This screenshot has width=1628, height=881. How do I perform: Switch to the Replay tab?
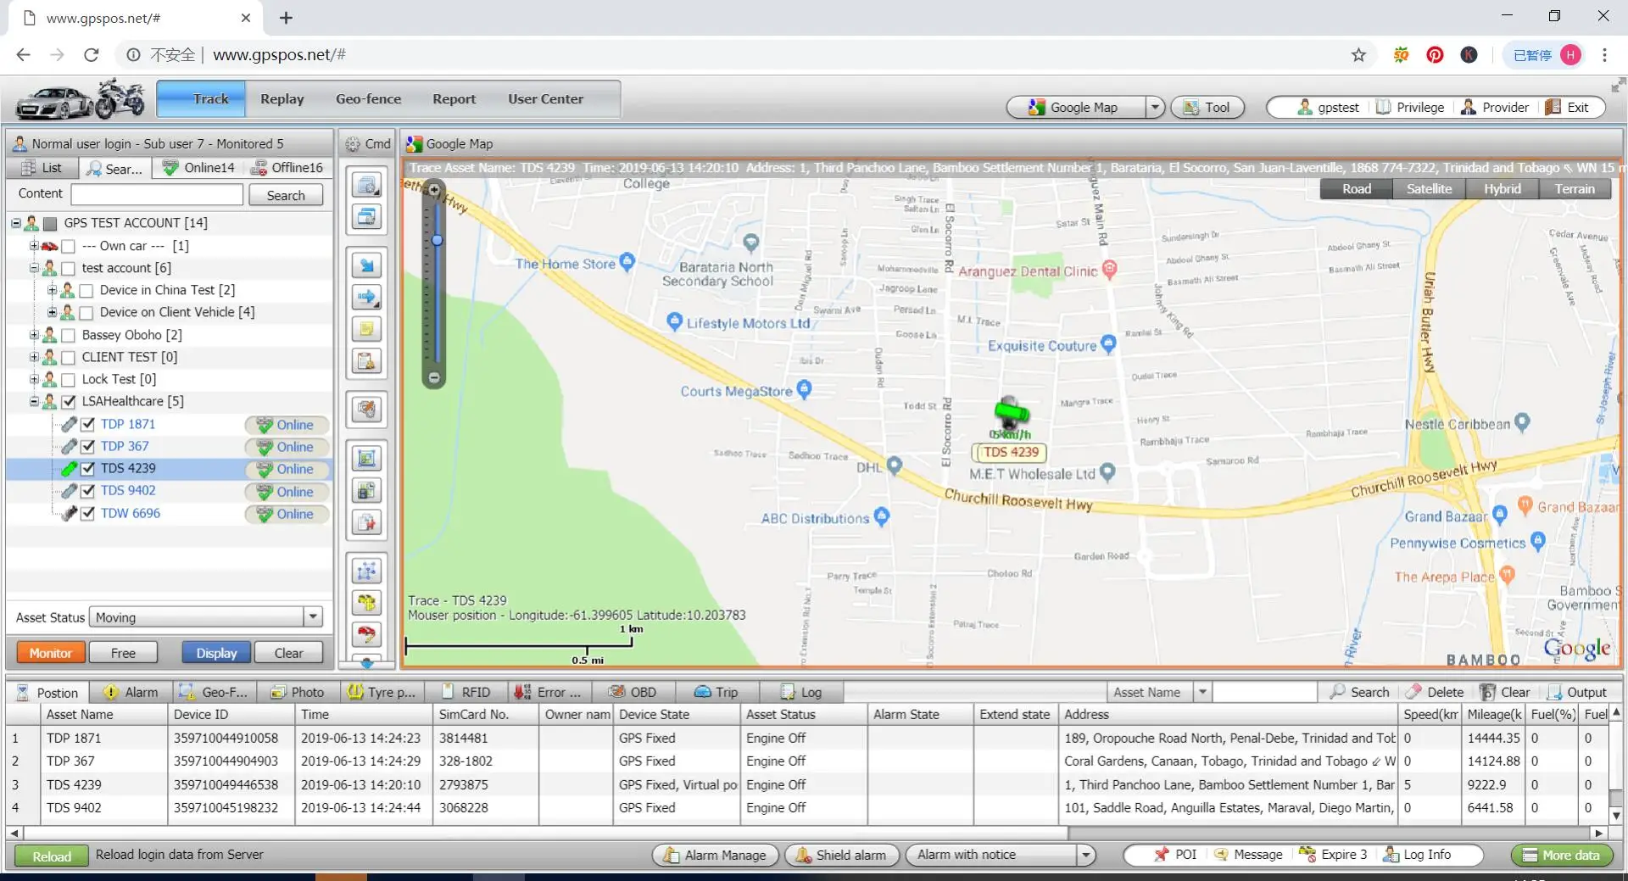click(282, 99)
